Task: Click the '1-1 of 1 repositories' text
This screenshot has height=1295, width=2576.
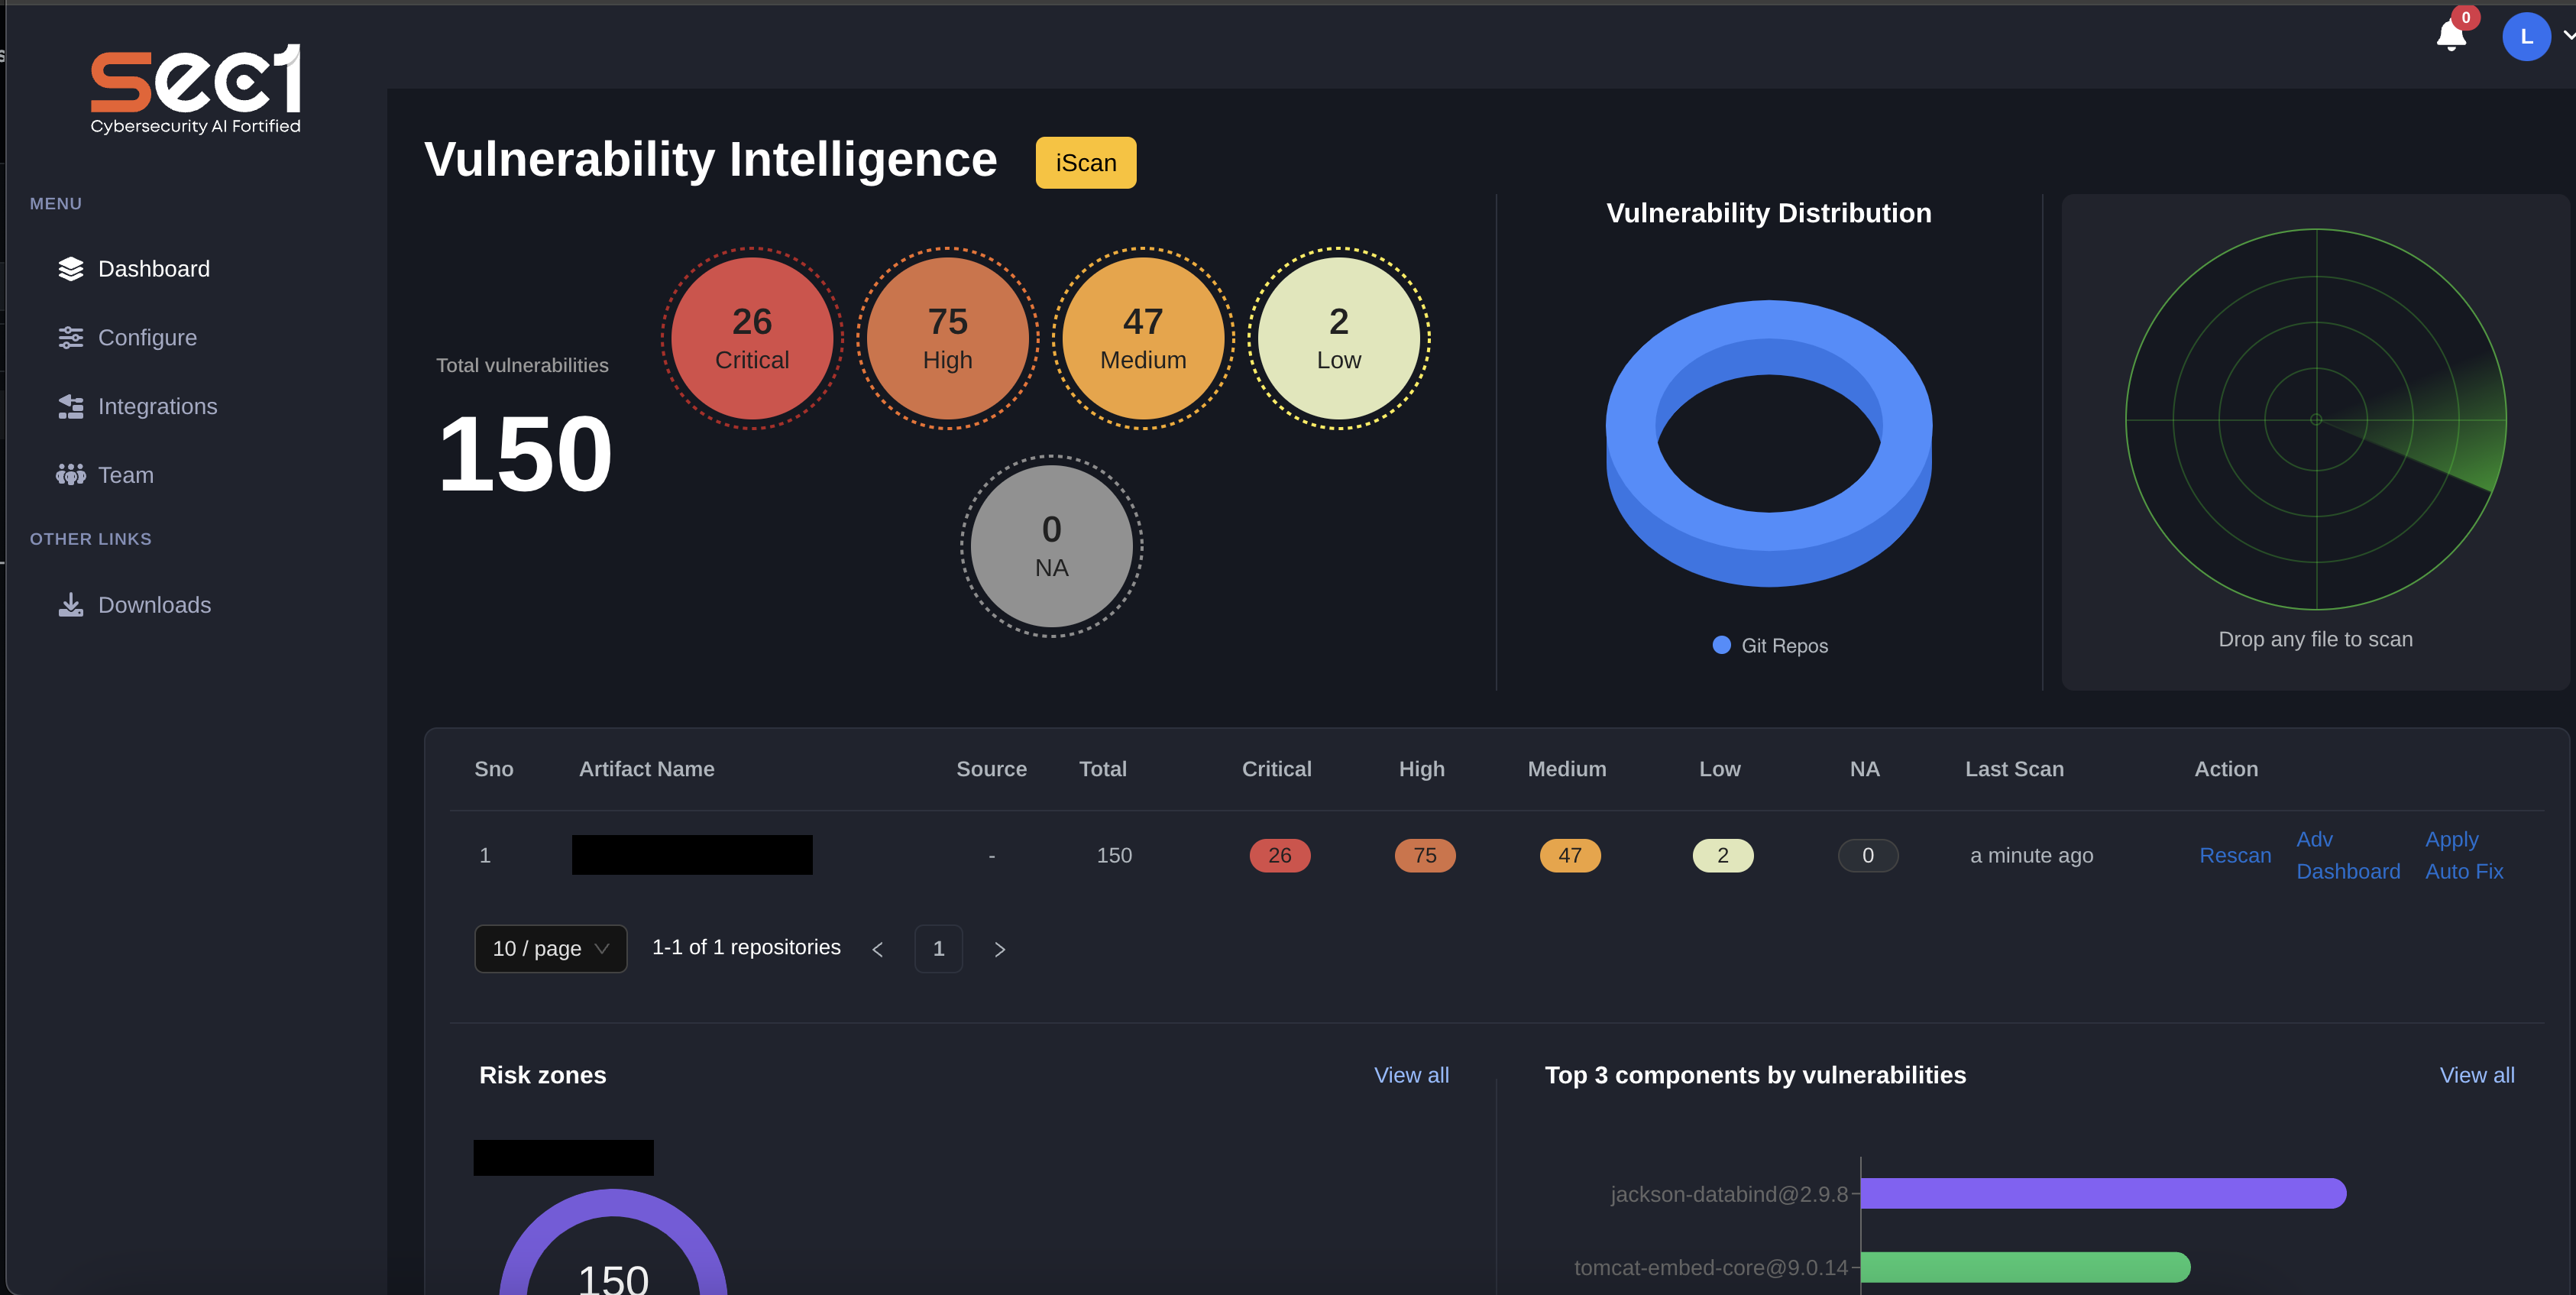Action: pyautogui.click(x=746, y=948)
